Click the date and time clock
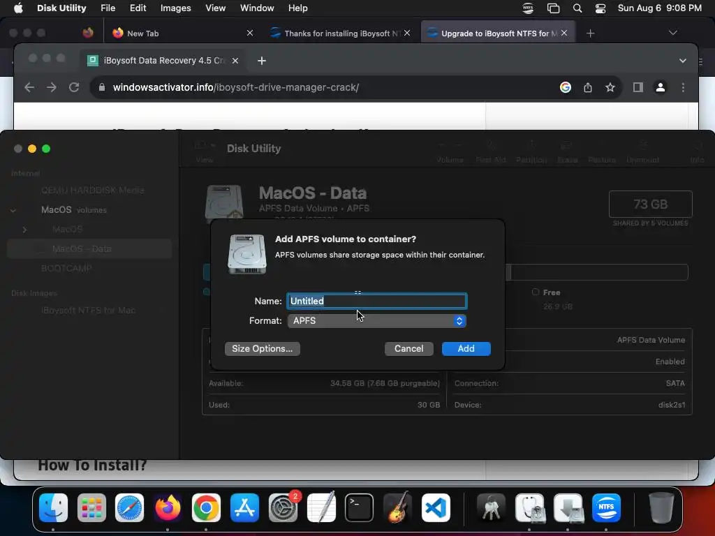The image size is (715, 536). [659, 8]
